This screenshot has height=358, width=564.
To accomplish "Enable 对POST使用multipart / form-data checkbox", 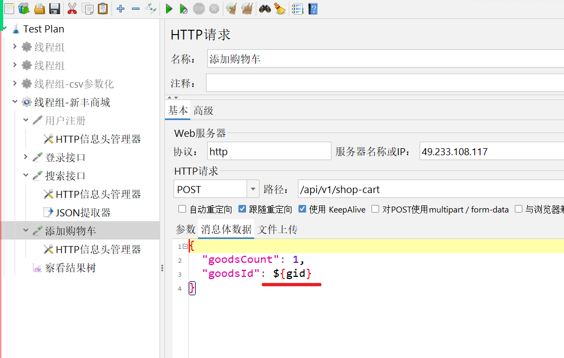I will (x=375, y=209).
